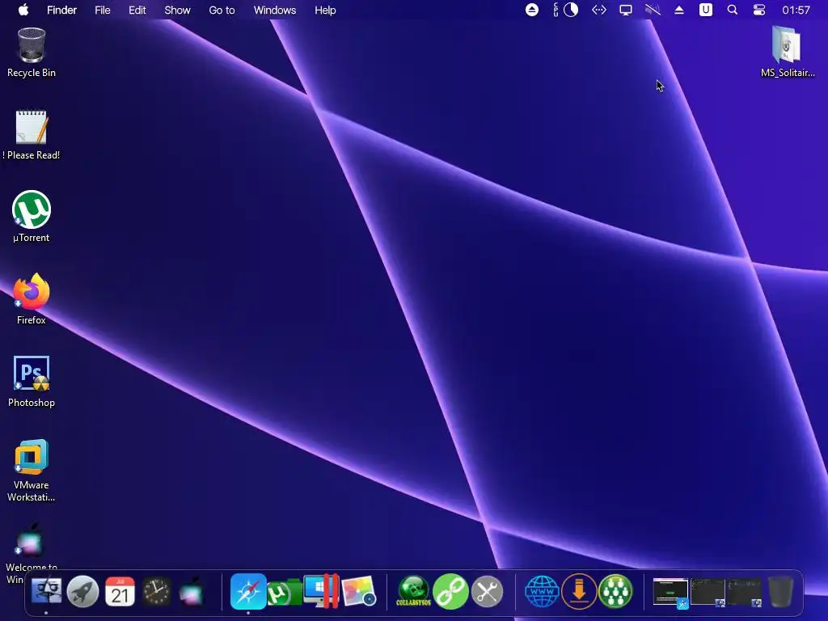Open the blue WWW globe icon in dock
Image resolution: width=828 pixels, height=621 pixels.
tap(542, 591)
